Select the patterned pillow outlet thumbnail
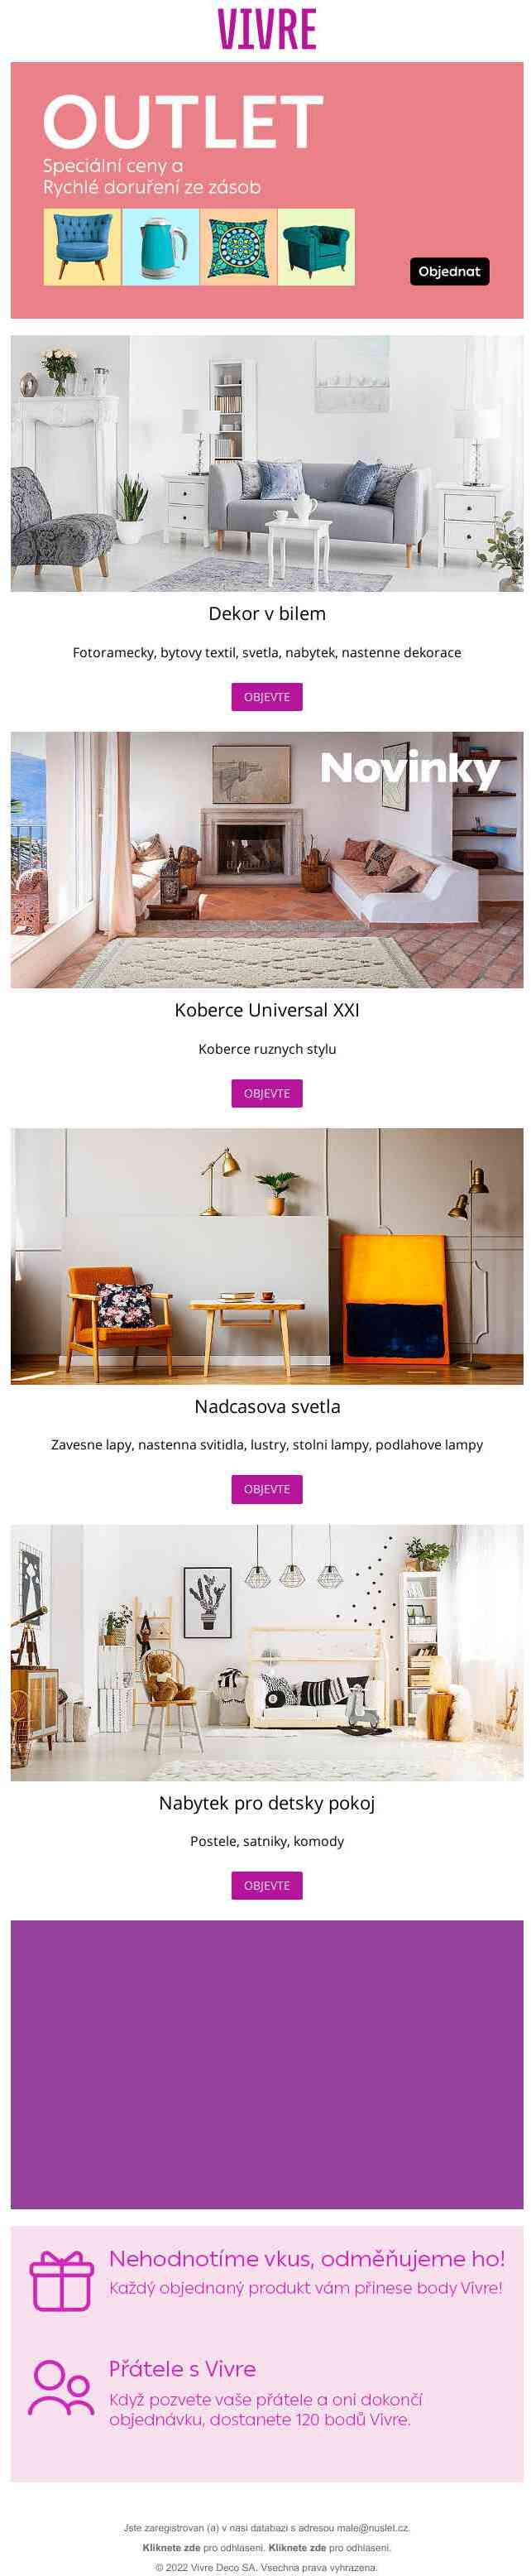Image resolution: width=531 pixels, height=2576 pixels. pyautogui.click(x=238, y=247)
